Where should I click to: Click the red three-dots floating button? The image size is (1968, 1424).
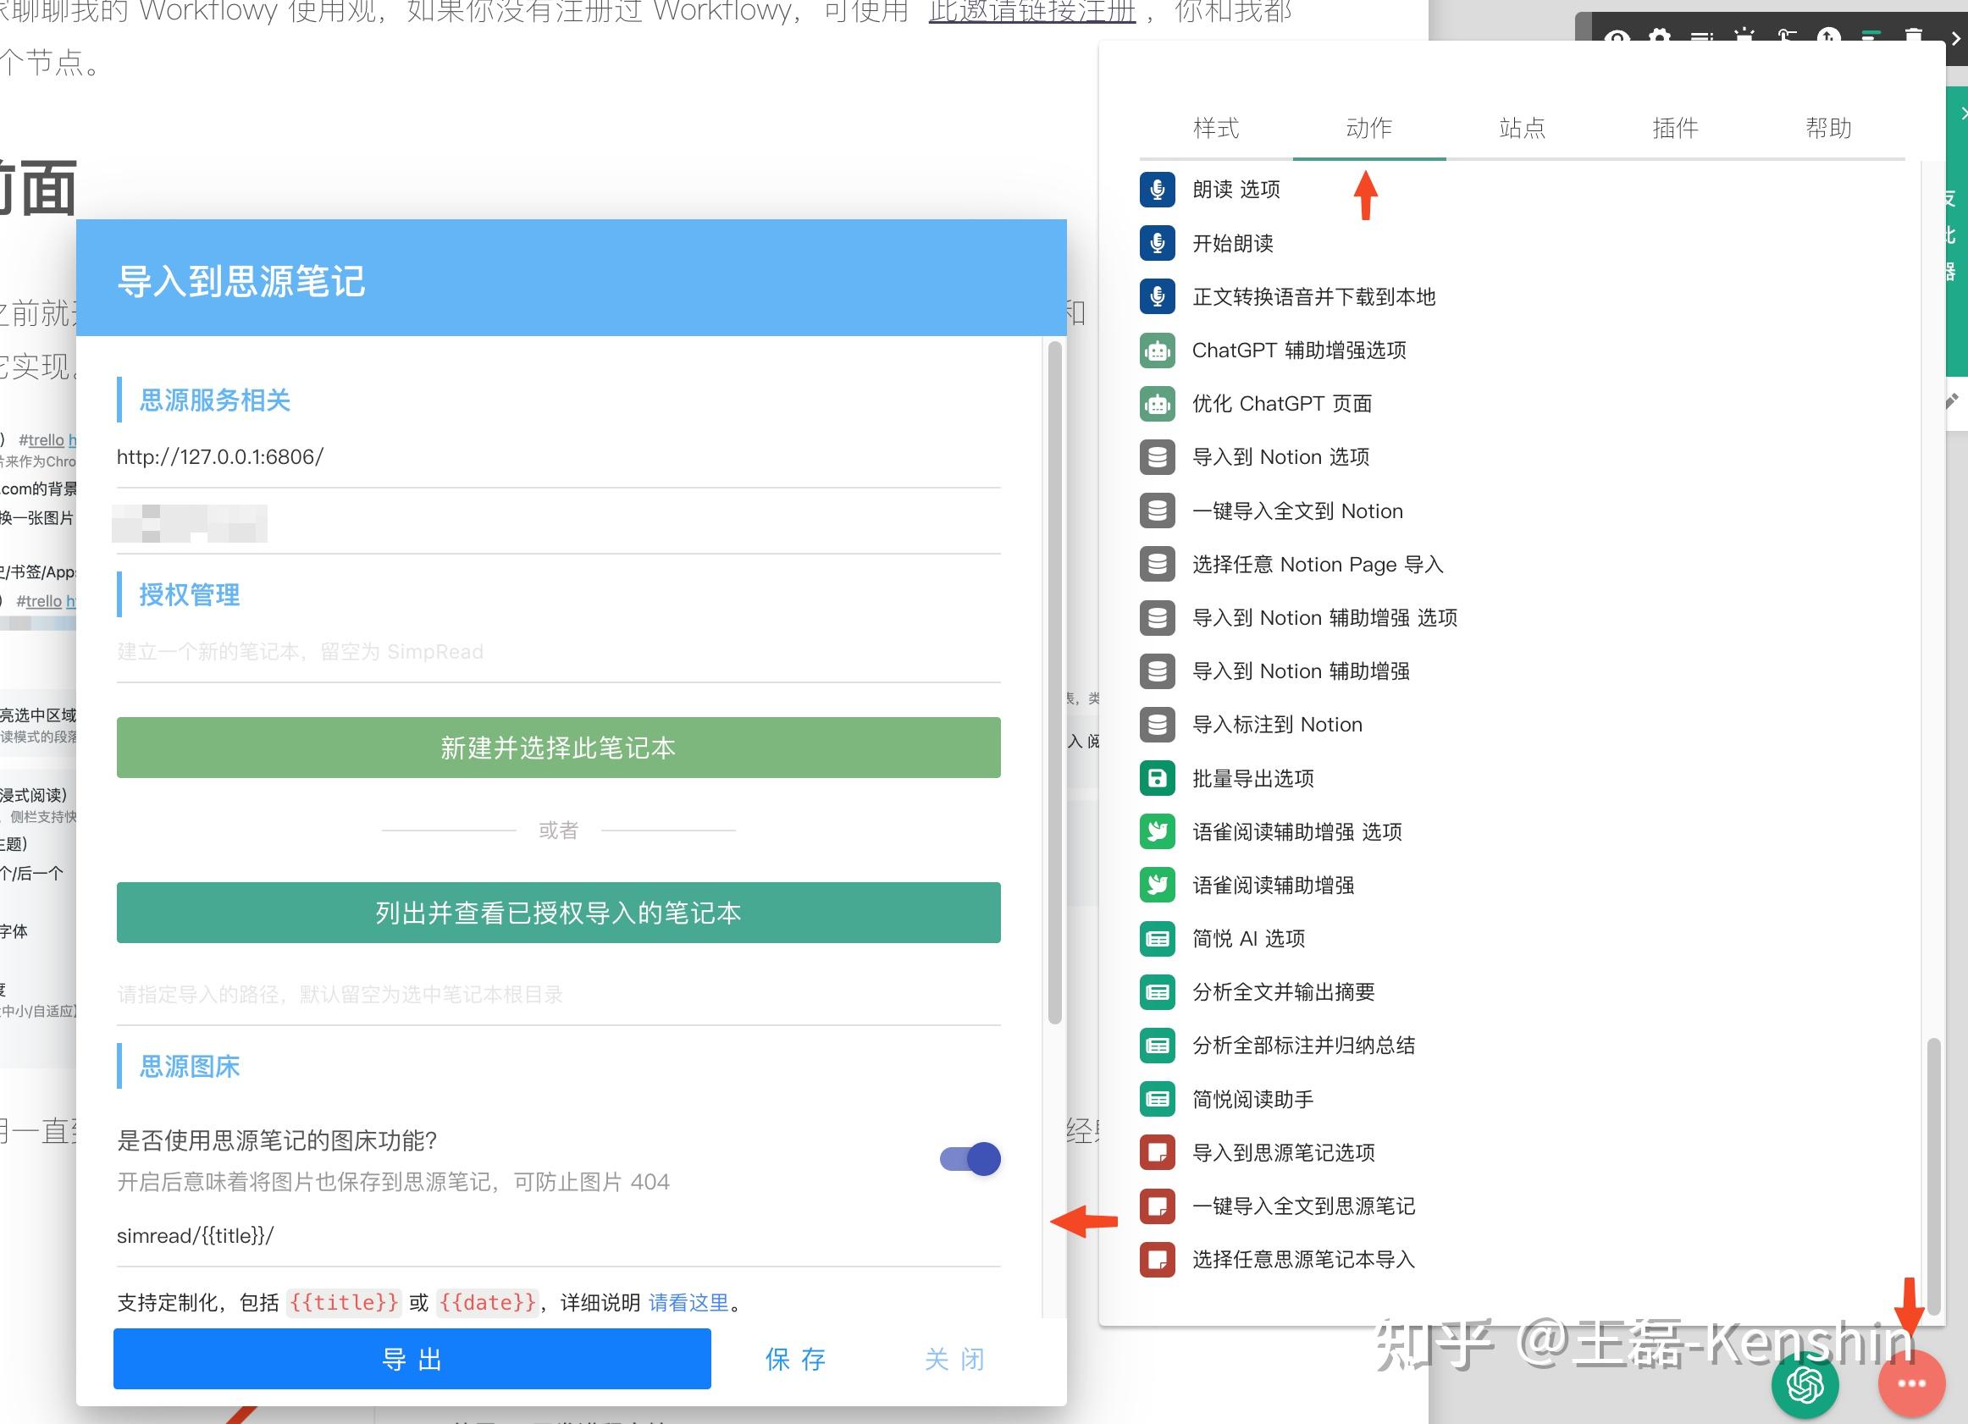click(x=1910, y=1384)
